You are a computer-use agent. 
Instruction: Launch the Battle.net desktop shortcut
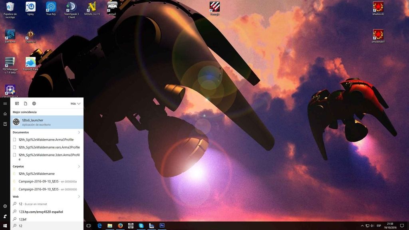tap(10, 36)
